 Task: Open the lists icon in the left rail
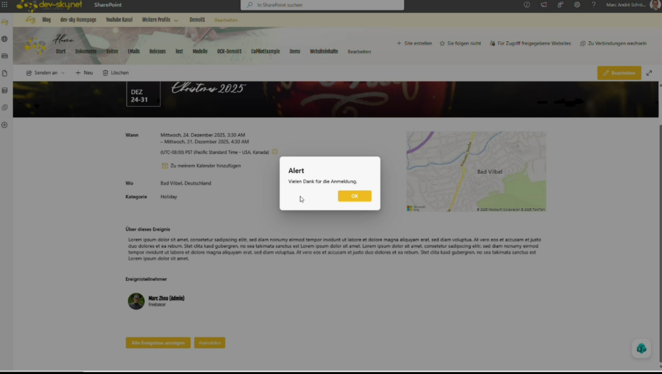tap(5, 90)
